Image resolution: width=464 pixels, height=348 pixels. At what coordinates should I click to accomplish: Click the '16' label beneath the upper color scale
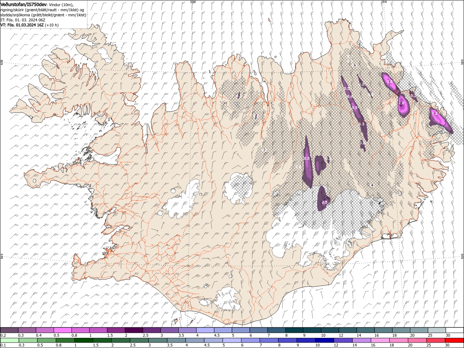tap(377, 335)
